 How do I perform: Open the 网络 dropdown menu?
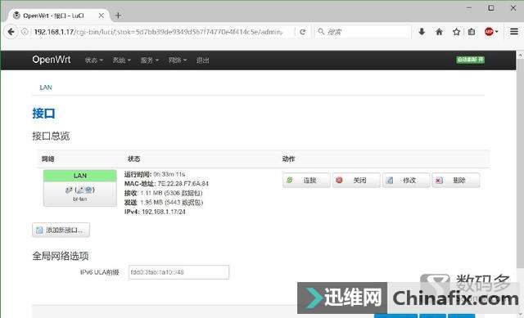pos(178,60)
